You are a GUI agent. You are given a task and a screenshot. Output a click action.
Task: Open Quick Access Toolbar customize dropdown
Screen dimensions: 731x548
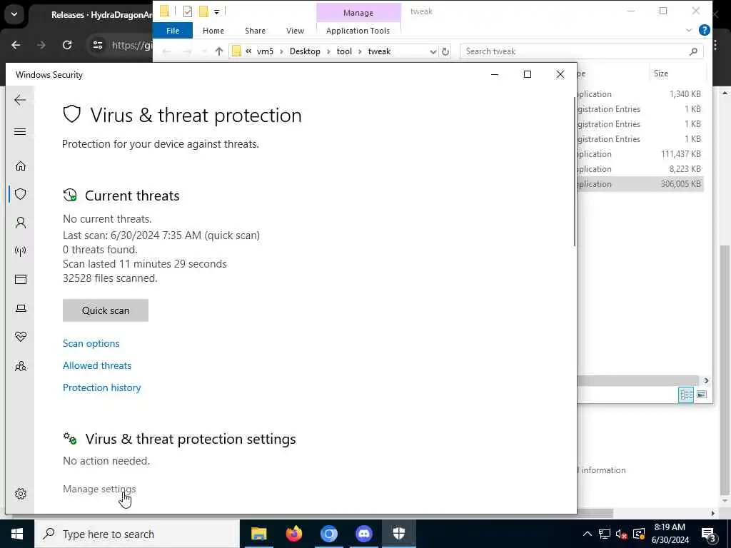pos(217,11)
